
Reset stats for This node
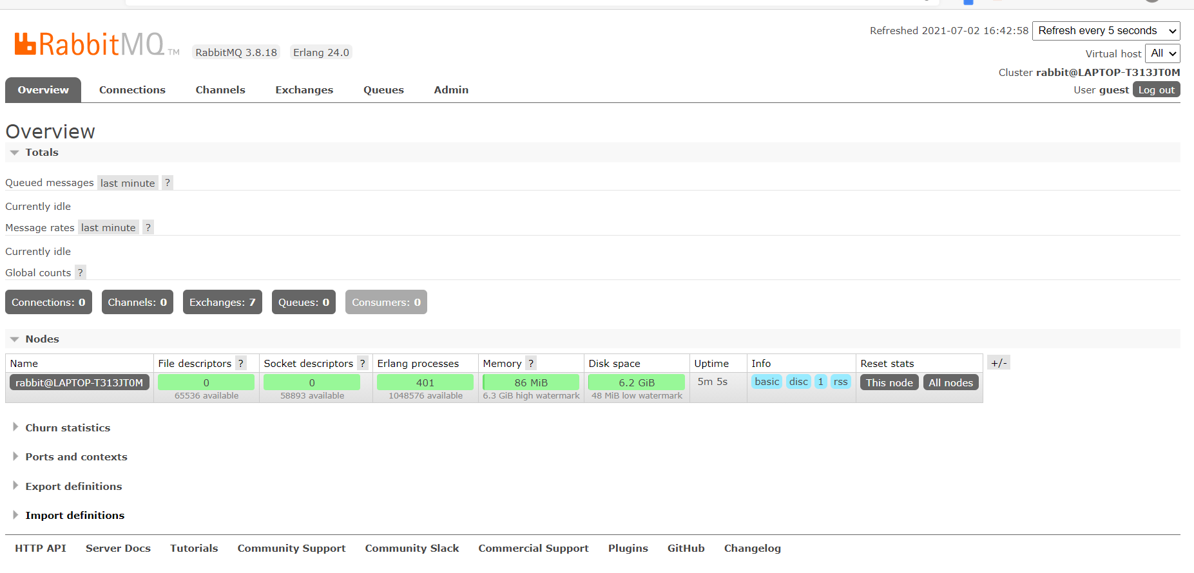tap(889, 382)
